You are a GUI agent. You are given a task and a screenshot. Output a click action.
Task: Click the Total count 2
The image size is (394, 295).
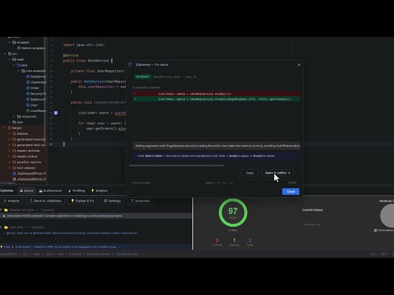tap(250, 240)
